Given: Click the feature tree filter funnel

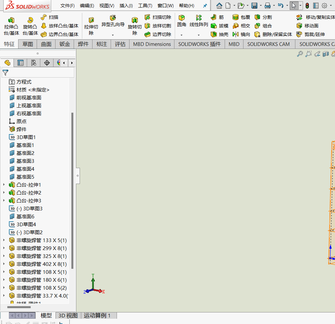Looking at the screenshot, I should pyautogui.click(x=6, y=73).
